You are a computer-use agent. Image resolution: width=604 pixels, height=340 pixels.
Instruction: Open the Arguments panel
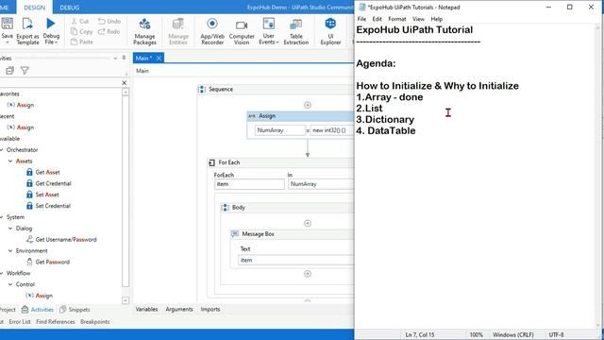click(179, 309)
